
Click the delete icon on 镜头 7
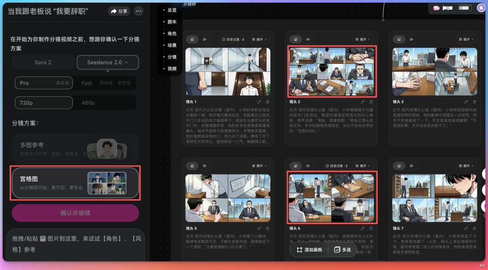(x=474, y=229)
